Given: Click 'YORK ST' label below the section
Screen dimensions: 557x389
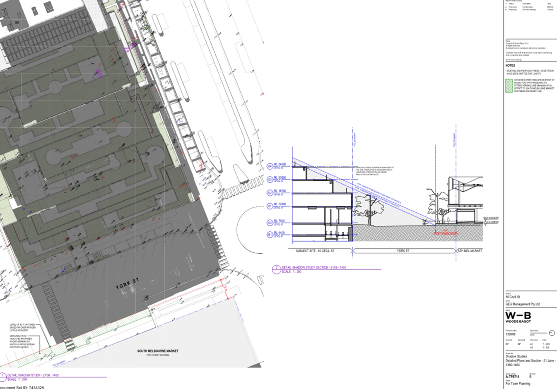Looking at the screenshot, I should pyautogui.click(x=403, y=251).
